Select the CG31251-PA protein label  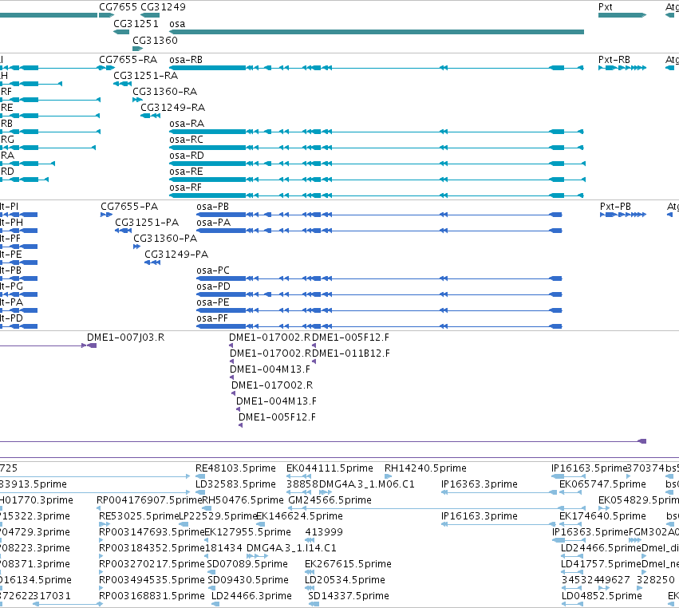tap(147, 223)
